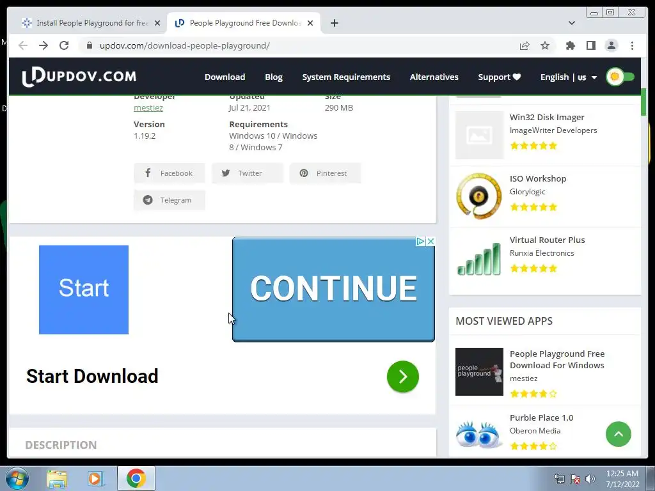Open the Alternatives menu item
Viewport: 655px width, 491px height.
click(434, 77)
